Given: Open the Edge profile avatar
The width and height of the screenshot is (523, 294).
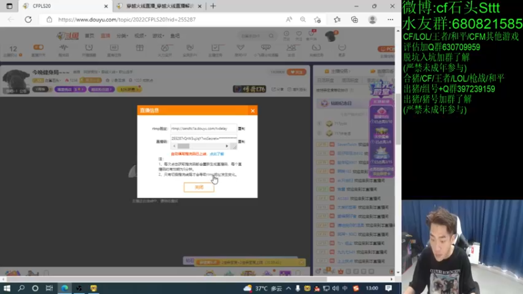Looking at the screenshot, I should [372, 20].
